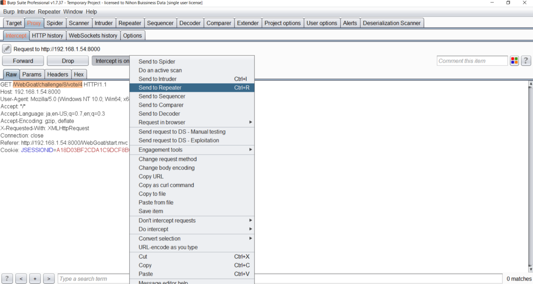
Task: Click the Forward button
Action: click(x=23, y=61)
